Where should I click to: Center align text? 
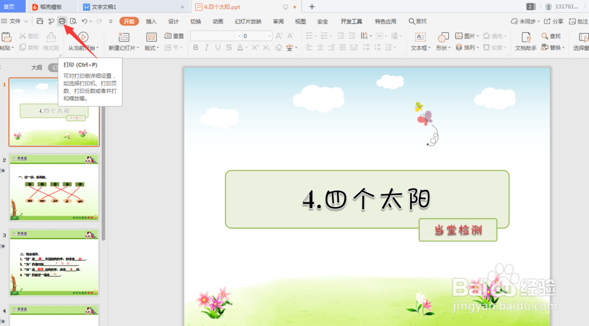[320, 48]
